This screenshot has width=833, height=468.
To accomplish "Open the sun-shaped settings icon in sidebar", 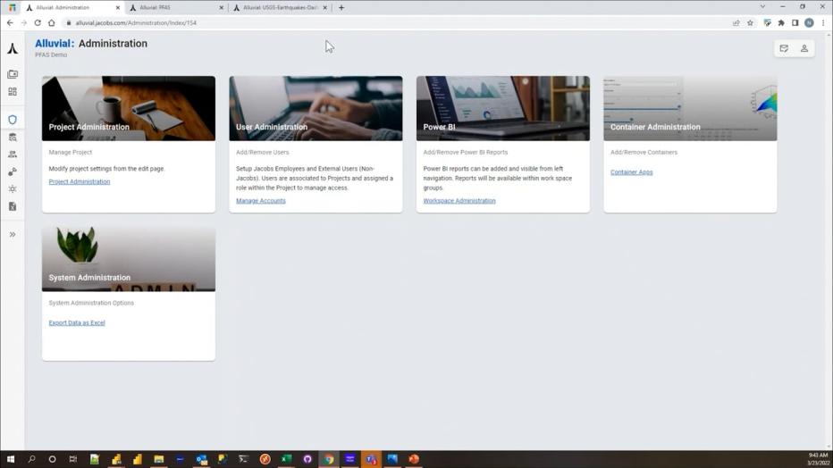I will 13,189.
